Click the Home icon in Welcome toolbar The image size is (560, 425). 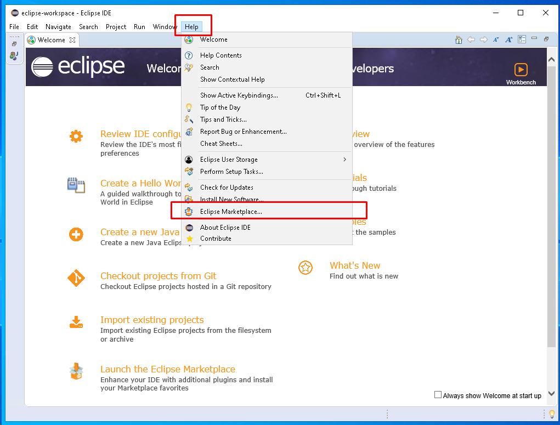pyautogui.click(x=459, y=39)
